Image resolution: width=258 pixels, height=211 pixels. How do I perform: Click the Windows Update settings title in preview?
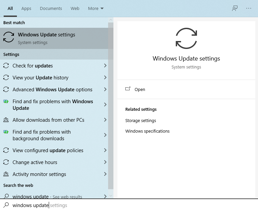[186, 59]
